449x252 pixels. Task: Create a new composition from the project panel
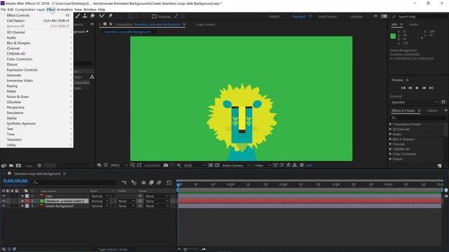(x=19, y=165)
